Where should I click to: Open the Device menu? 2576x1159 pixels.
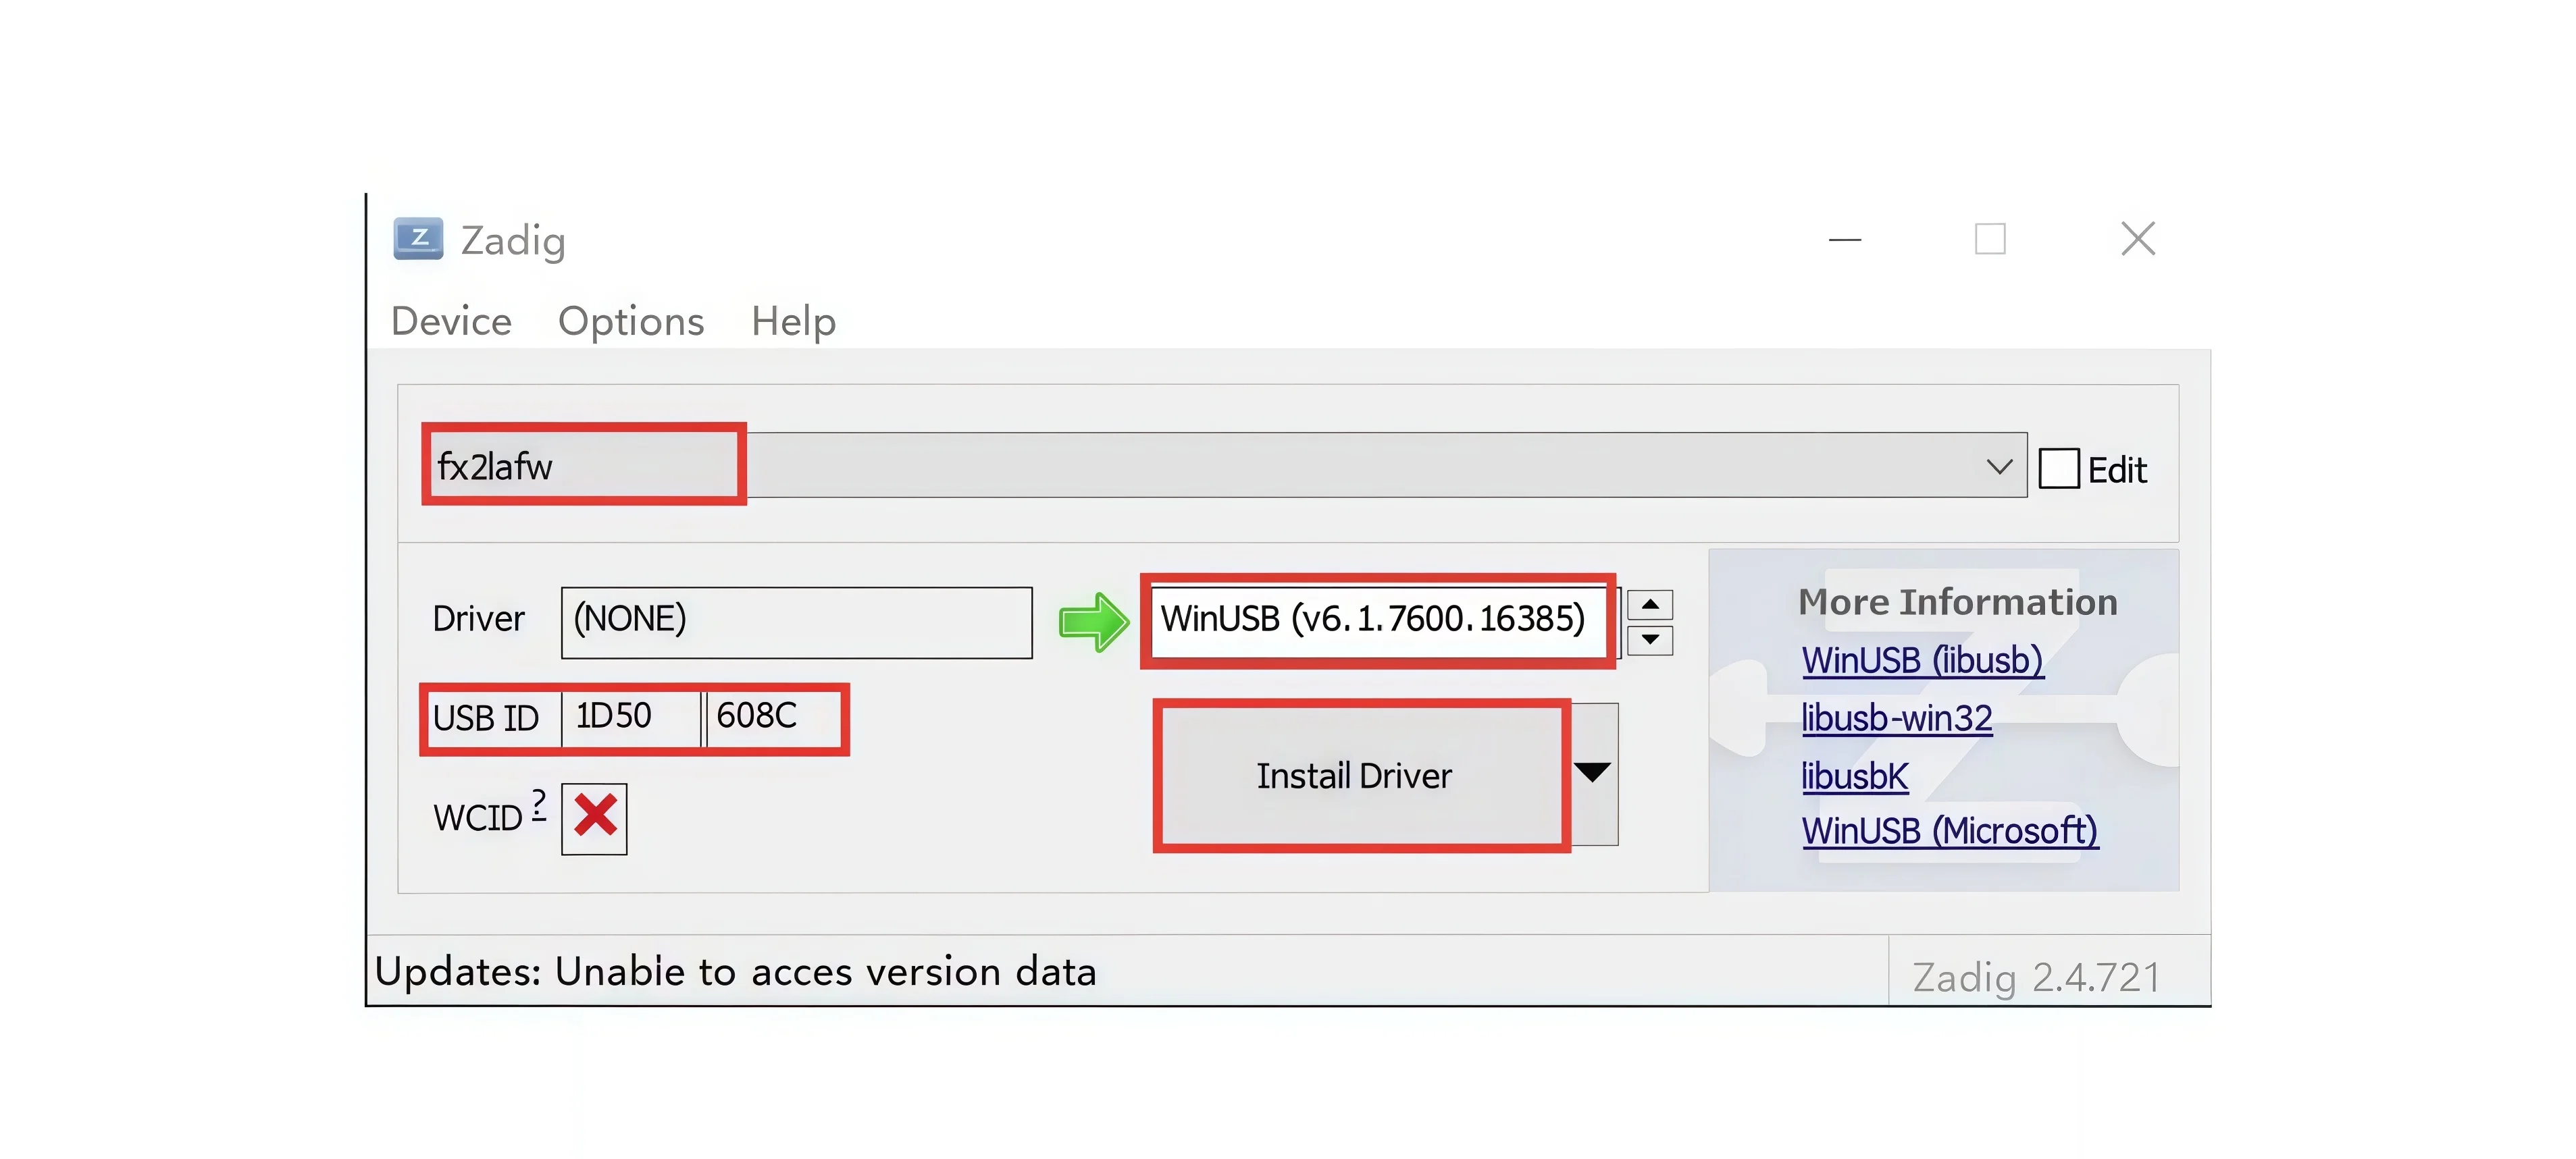pos(452,322)
